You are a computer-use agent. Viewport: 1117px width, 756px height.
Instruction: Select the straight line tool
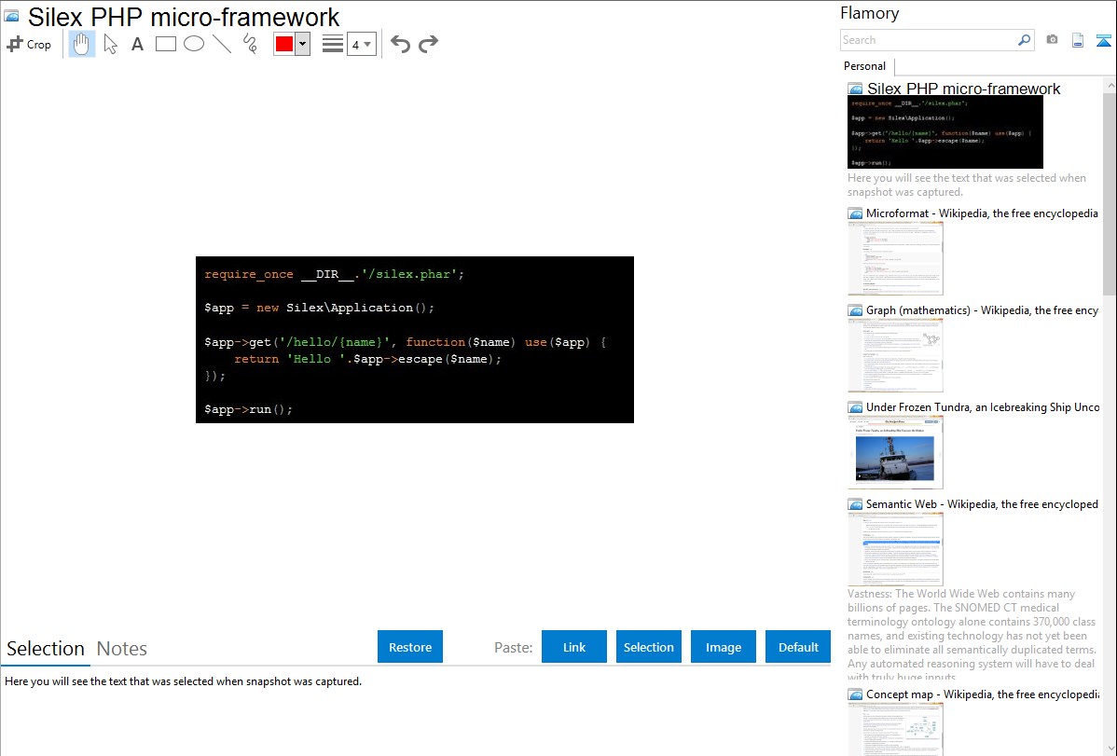tap(222, 44)
